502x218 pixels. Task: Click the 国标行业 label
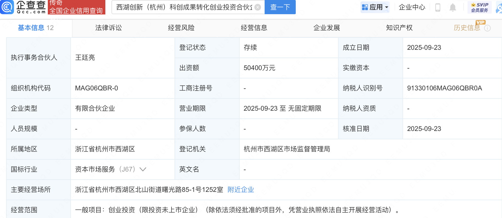(x=24, y=169)
